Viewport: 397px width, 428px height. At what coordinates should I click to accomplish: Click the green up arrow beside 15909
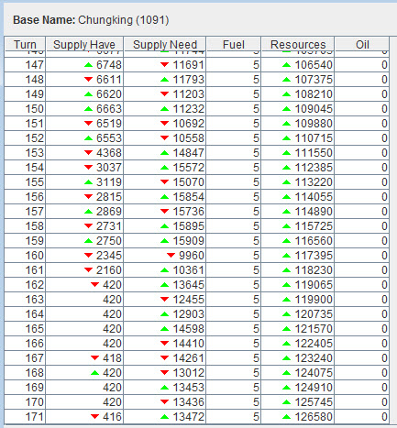[x=164, y=241]
